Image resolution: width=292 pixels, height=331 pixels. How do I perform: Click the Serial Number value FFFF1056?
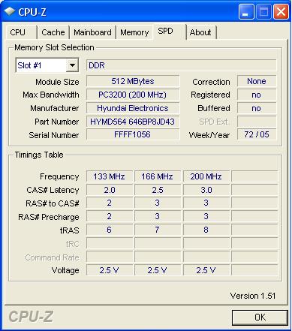click(133, 134)
